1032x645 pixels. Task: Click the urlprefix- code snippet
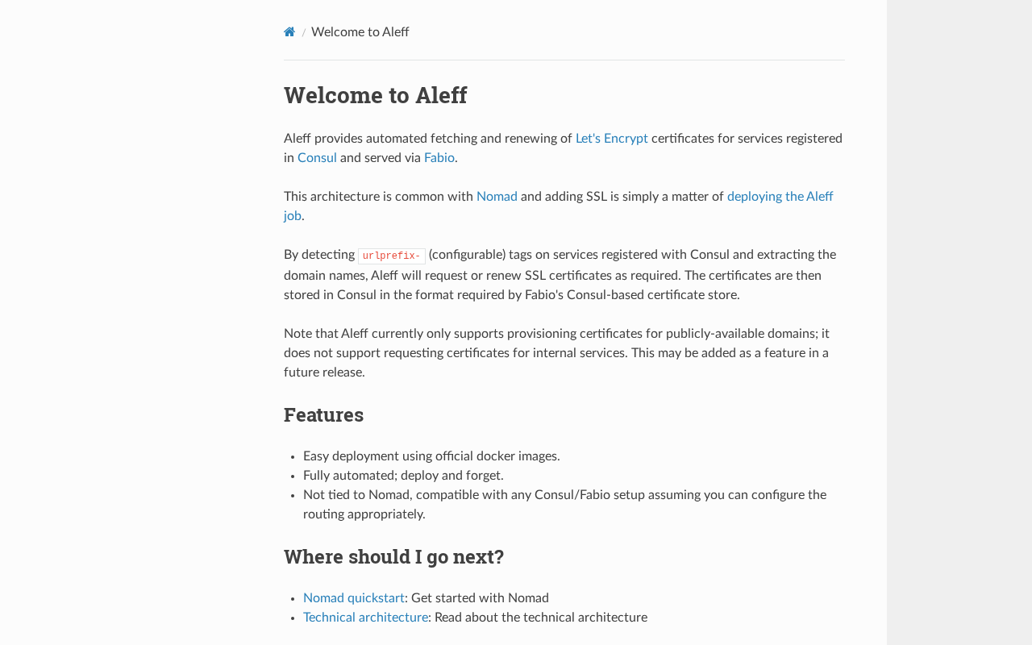click(391, 256)
